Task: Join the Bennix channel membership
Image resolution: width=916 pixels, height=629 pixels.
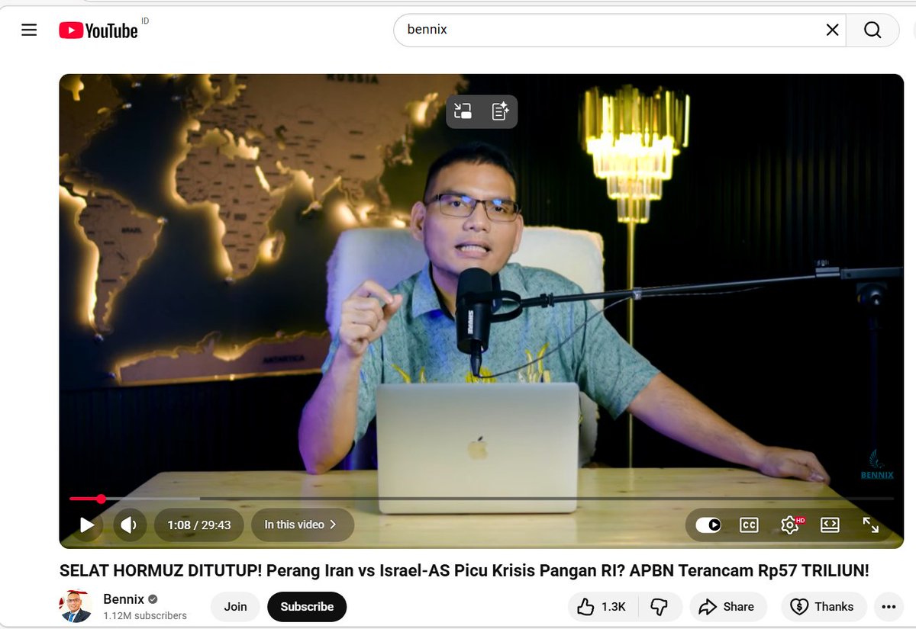Action: 235,607
